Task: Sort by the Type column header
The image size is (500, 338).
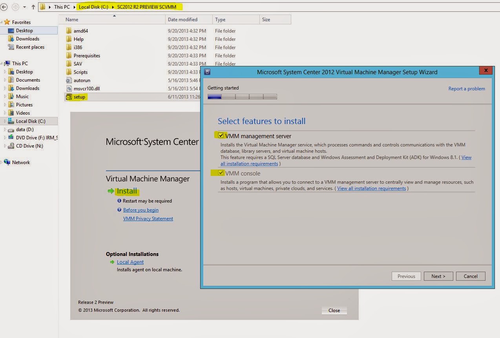Action: [236, 19]
